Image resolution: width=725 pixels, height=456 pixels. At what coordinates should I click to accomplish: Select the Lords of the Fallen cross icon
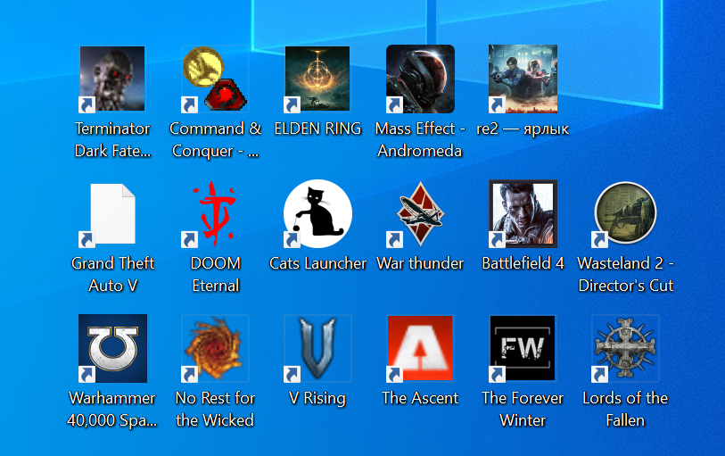625,349
